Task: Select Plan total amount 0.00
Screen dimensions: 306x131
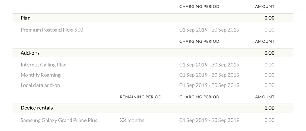Action: click(x=269, y=18)
